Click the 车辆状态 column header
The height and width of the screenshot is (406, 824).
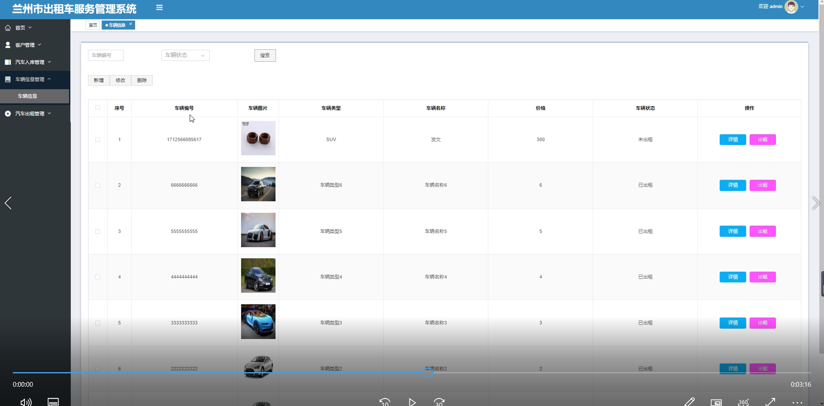(645, 108)
